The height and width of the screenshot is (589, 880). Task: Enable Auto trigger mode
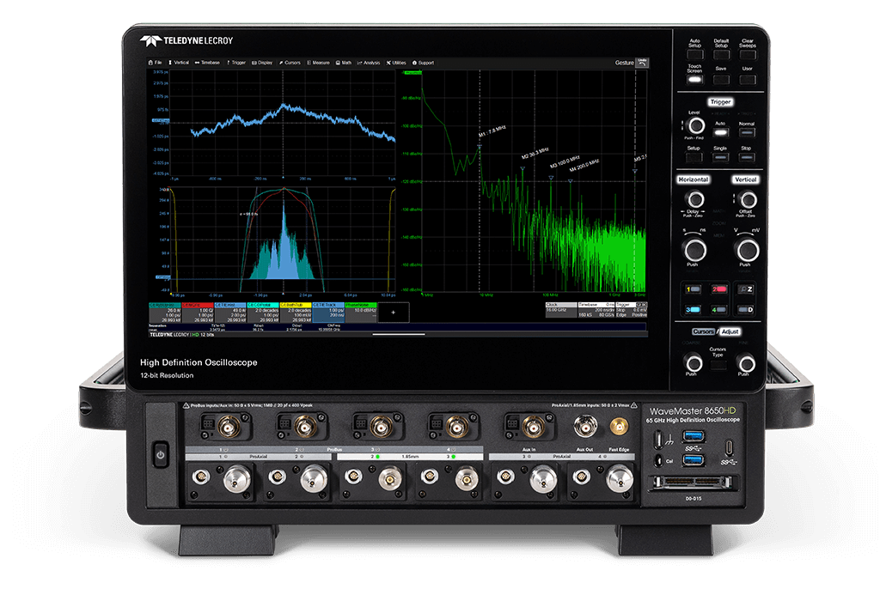(x=720, y=131)
